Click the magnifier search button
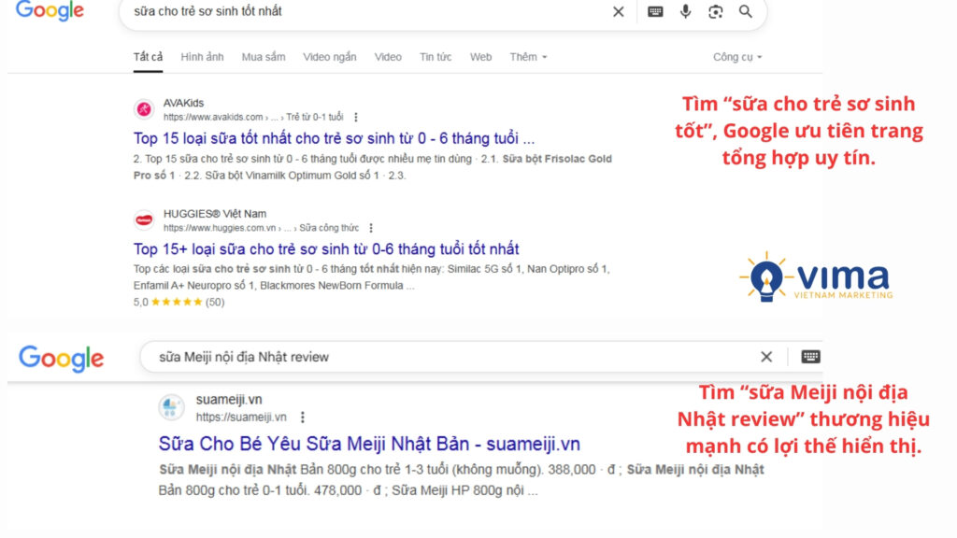Viewport: 957px width, 538px height. [745, 11]
